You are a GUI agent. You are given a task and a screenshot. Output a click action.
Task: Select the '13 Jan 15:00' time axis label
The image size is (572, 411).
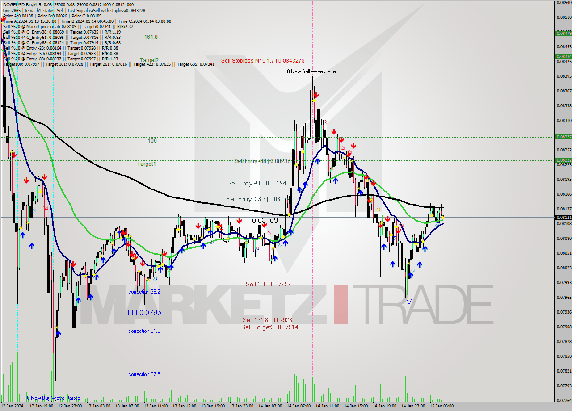tap(184, 406)
